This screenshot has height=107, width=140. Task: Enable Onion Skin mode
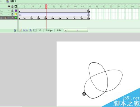click(x=24, y=30)
